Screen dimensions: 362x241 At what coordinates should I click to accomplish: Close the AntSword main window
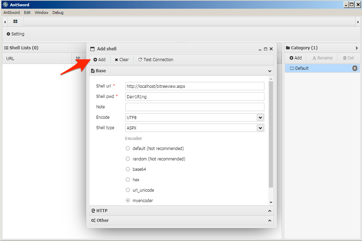(x=357, y=5)
